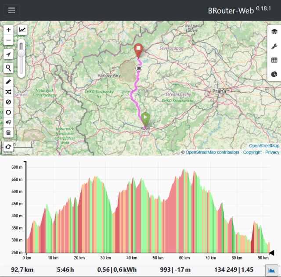Click the red route end marker
The width and height of the screenshot is (281, 277).
pos(138,50)
